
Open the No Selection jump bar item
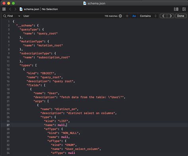50,9
